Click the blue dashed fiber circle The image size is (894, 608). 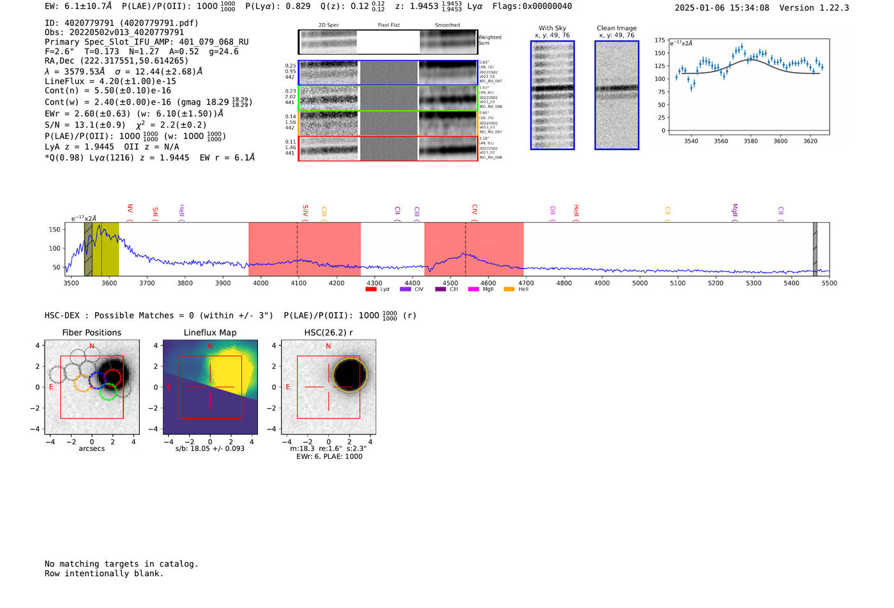pyautogui.click(x=98, y=380)
